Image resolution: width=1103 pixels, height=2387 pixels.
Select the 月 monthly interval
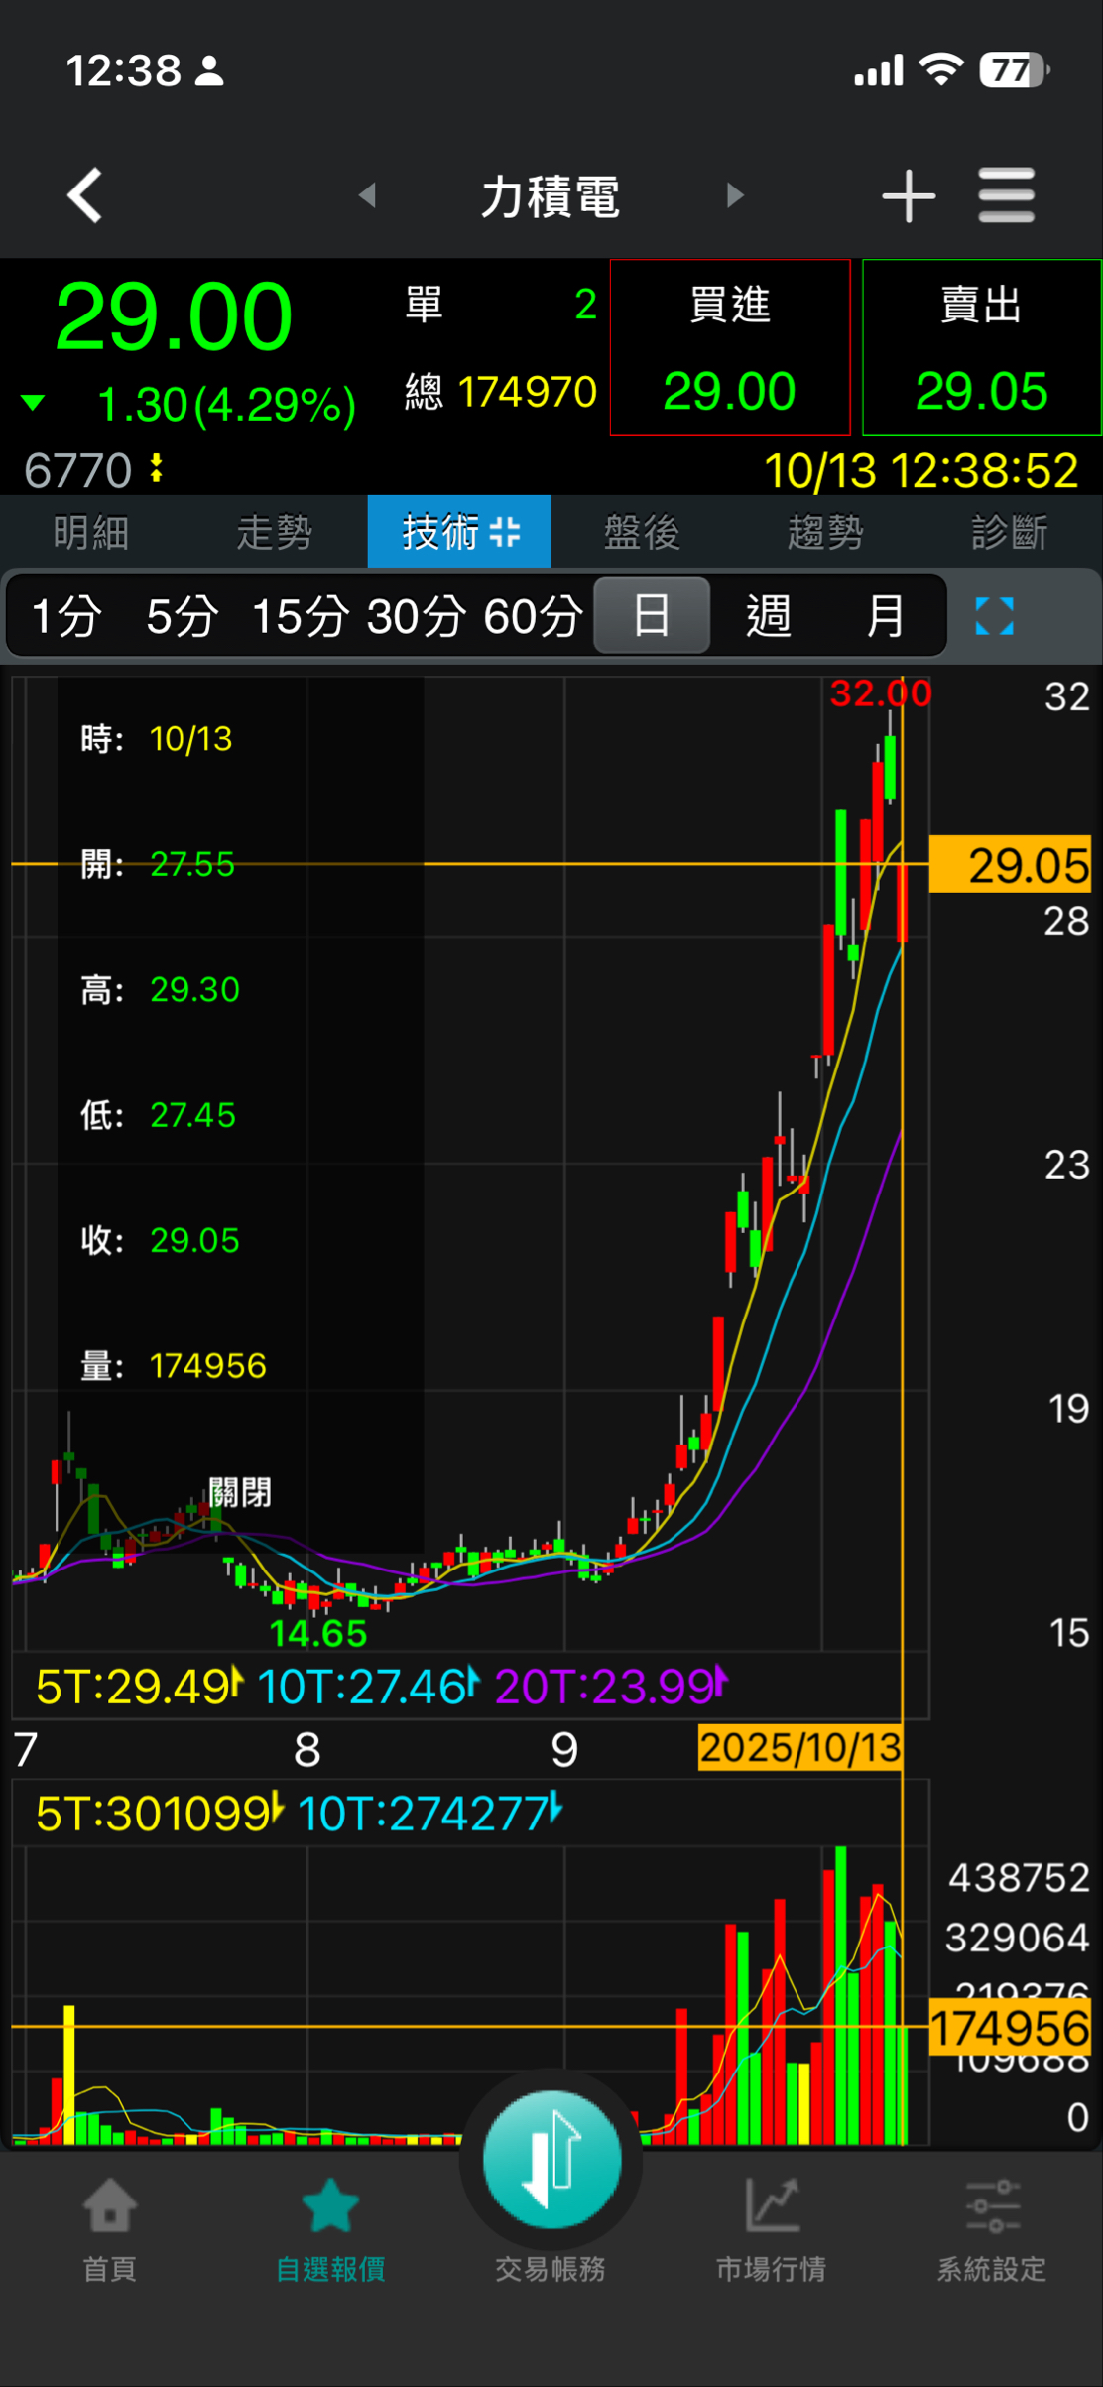(x=886, y=616)
